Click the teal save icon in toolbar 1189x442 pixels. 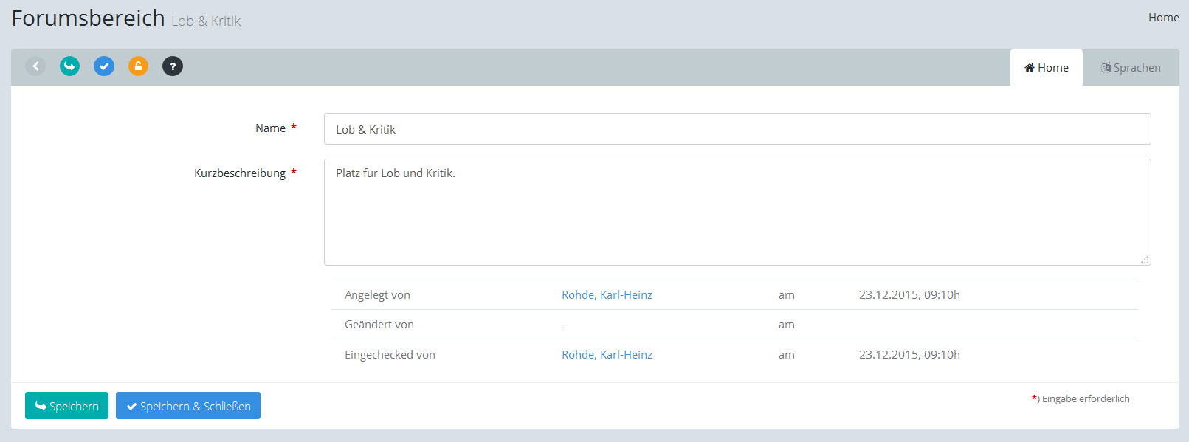pyautogui.click(x=69, y=66)
